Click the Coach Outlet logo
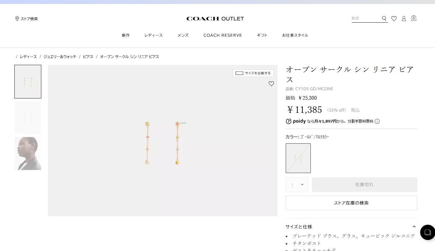The image size is (435, 251). [215, 19]
